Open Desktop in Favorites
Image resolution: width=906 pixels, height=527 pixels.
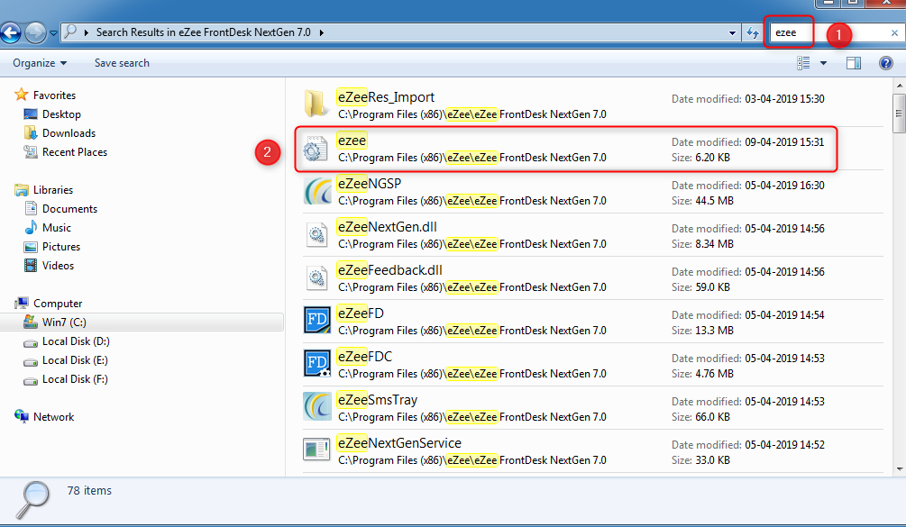tap(61, 114)
